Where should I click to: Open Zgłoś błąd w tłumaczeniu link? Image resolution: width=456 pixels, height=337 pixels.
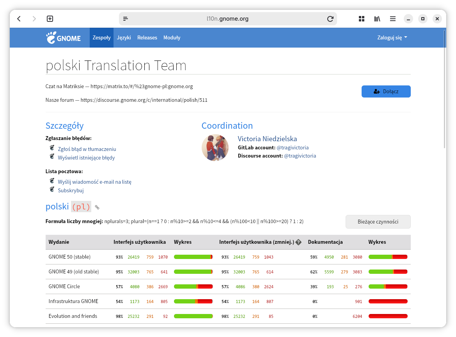tap(87, 149)
